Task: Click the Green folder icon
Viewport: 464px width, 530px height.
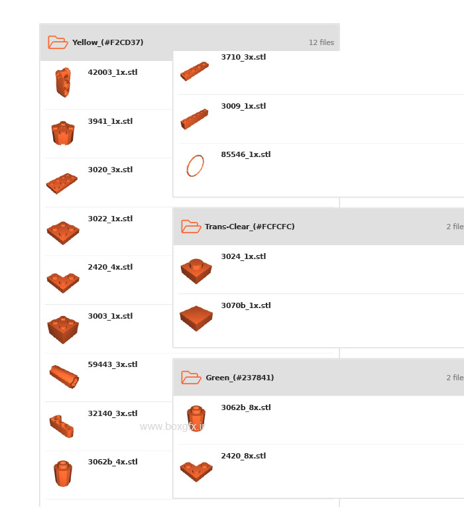Action: [x=191, y=378]
